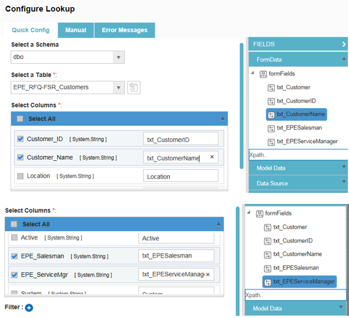349x318 pixels.
Task: Uncheck the Customer_ID column checkbox
Action: tap(20, 139)
